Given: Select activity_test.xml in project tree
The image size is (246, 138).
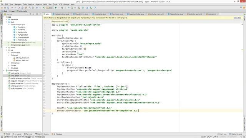Looking at the screenshot, I should (22, 61).
